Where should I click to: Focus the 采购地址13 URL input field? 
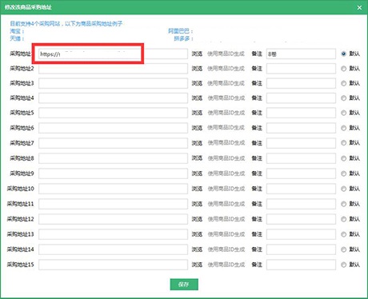point(113,234)
